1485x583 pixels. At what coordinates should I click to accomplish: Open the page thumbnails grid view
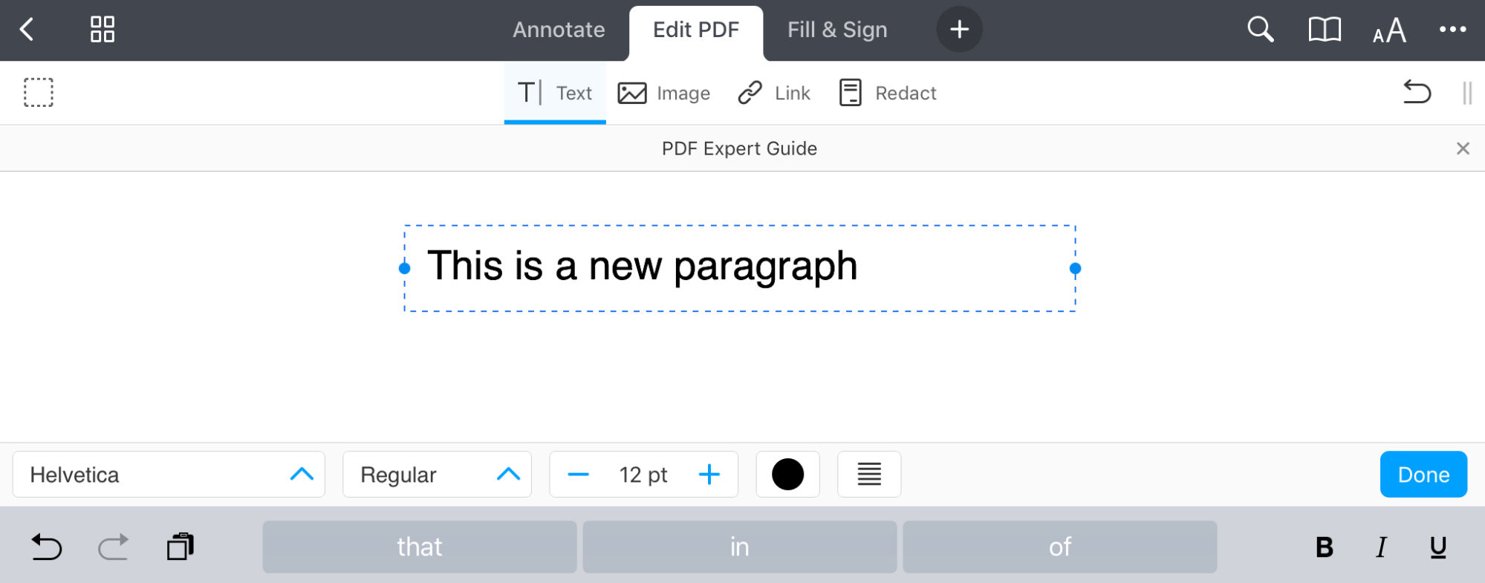tap(103, 30)
